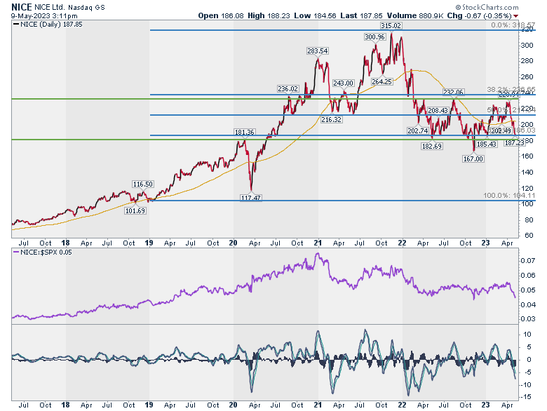The height and width of the screenshot is (411, 547).
Task: Click the 'NICE:$SPX 0.05' legend text
Action: pyautogui.click(x=46, y=252)
